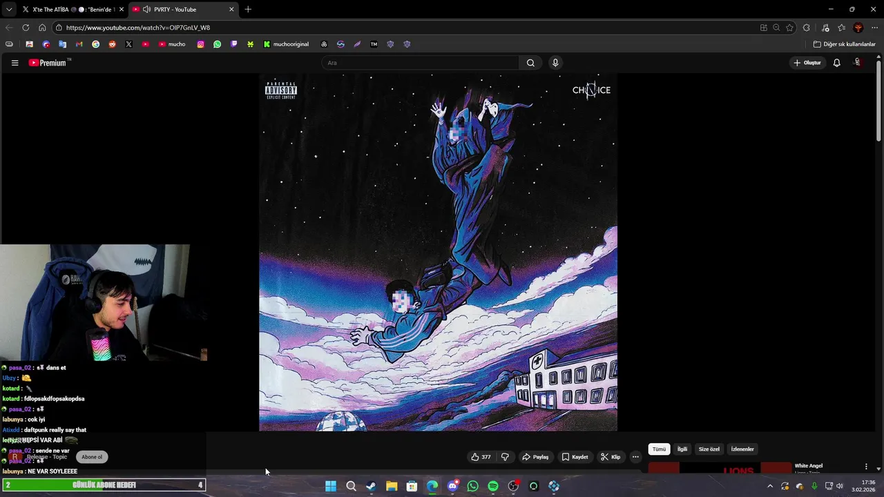This screenshot has height=497, width=884.
Task: Open Discord from the taskbar
Action: [x=452, y=486]
